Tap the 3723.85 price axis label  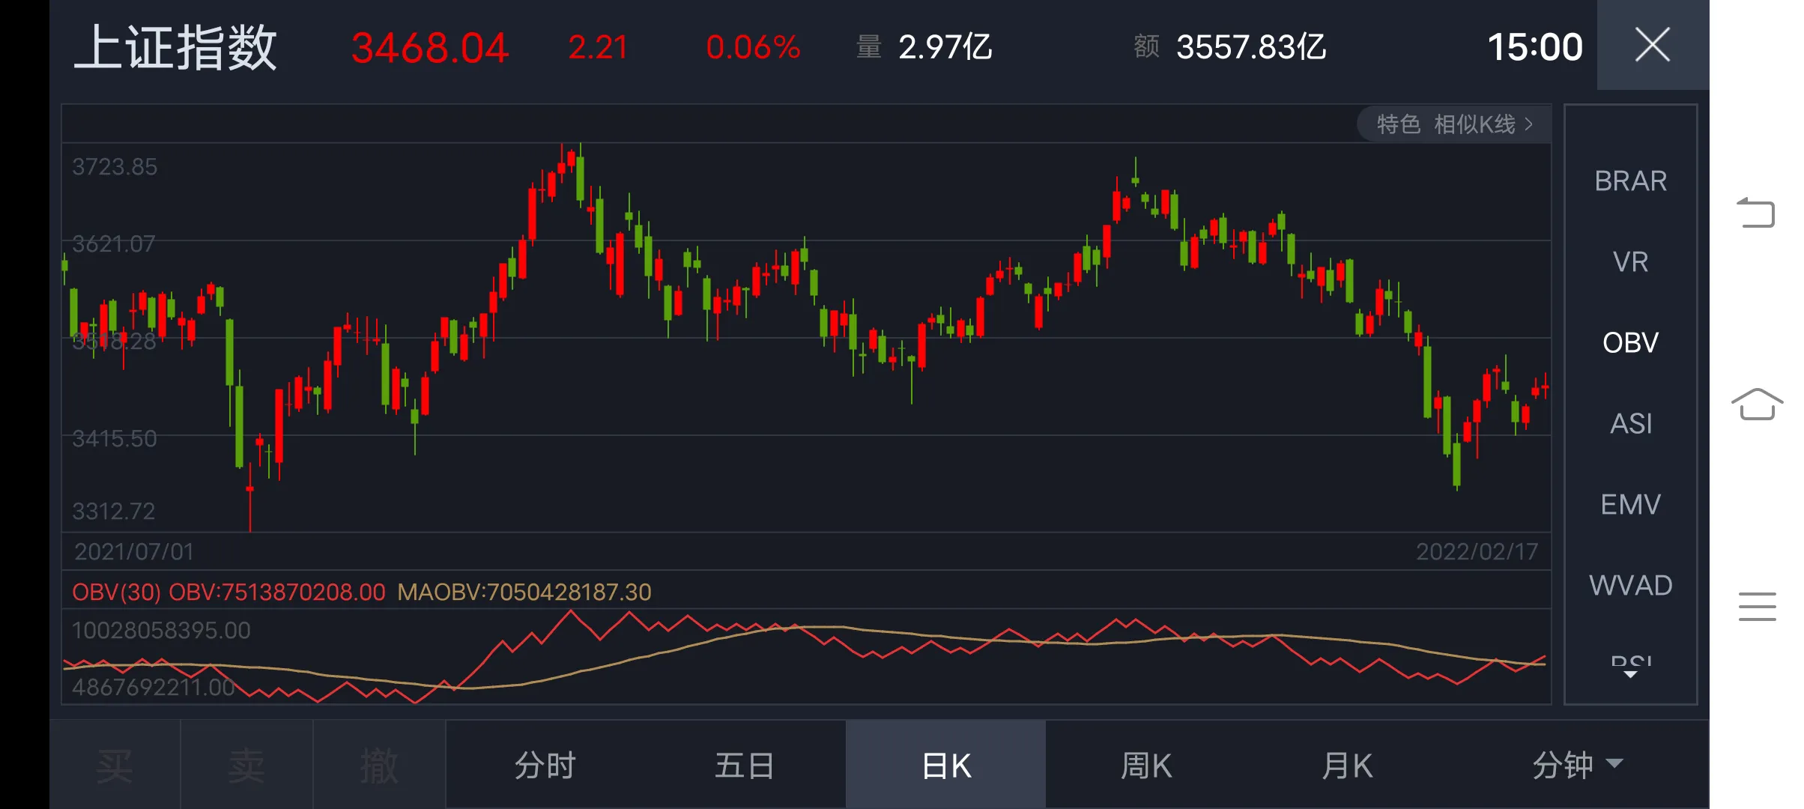point(115,166)
